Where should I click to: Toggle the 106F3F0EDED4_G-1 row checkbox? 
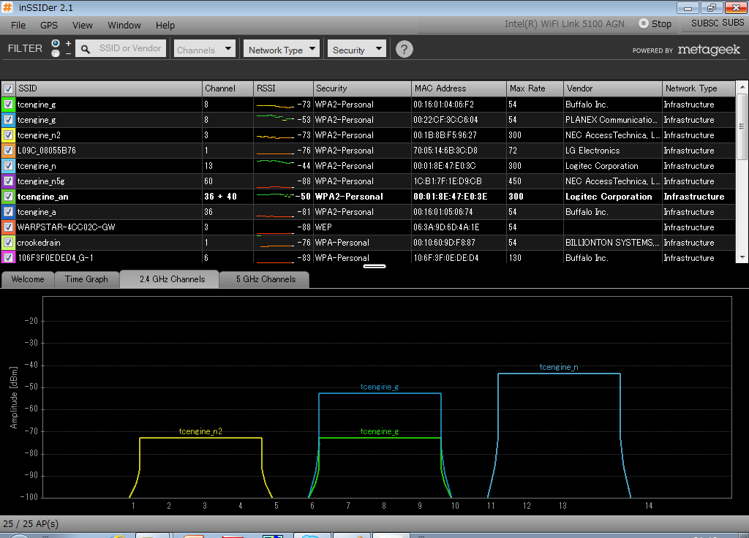click(x=8, y=258)
